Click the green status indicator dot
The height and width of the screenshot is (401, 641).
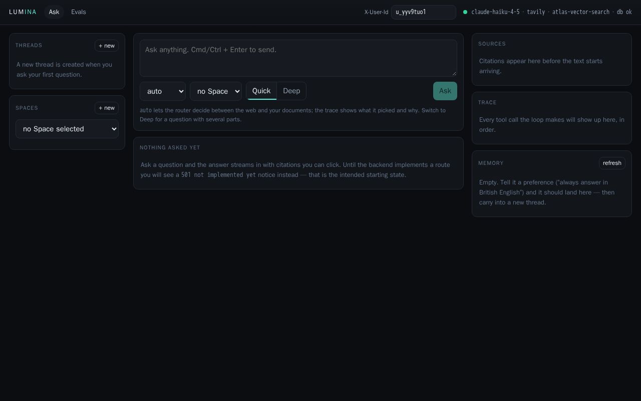pos(465,12)
